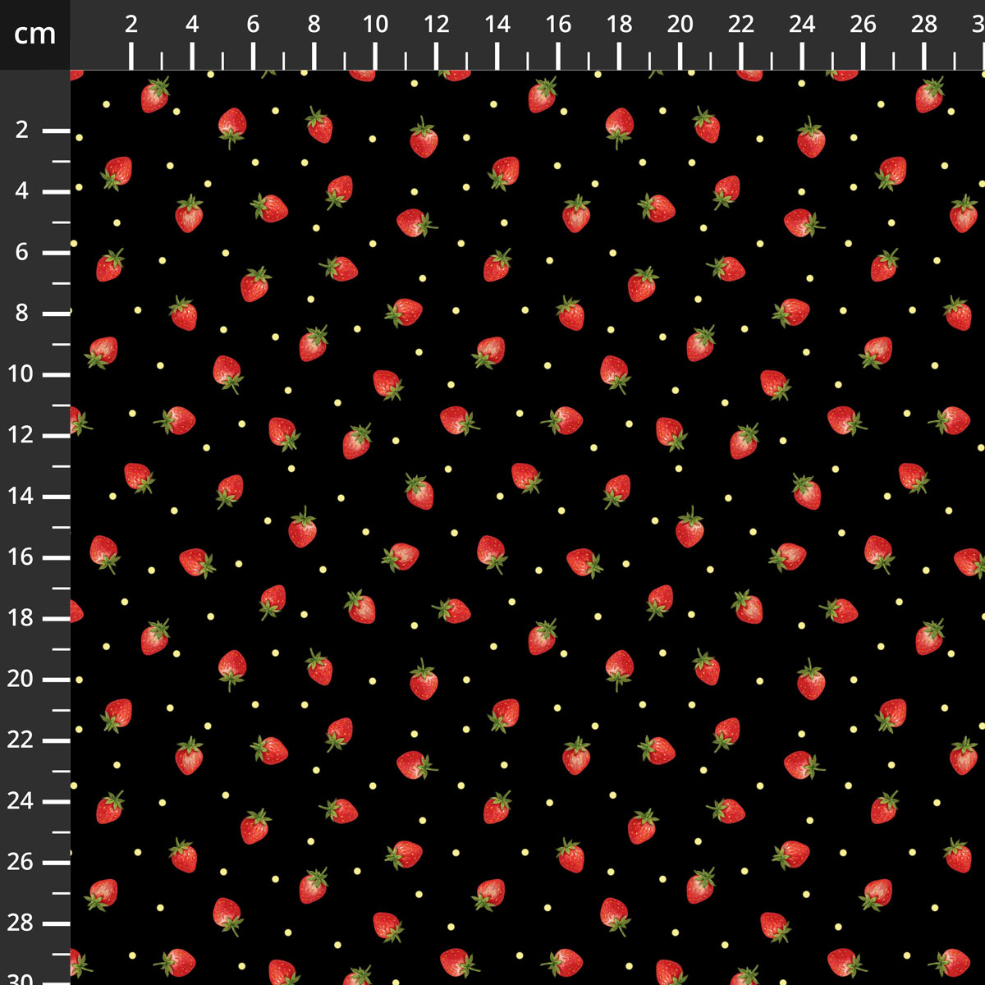Select the 22 mark on the horizontal ruler
This screenshot has height=985, width=985.
(740, 25)
